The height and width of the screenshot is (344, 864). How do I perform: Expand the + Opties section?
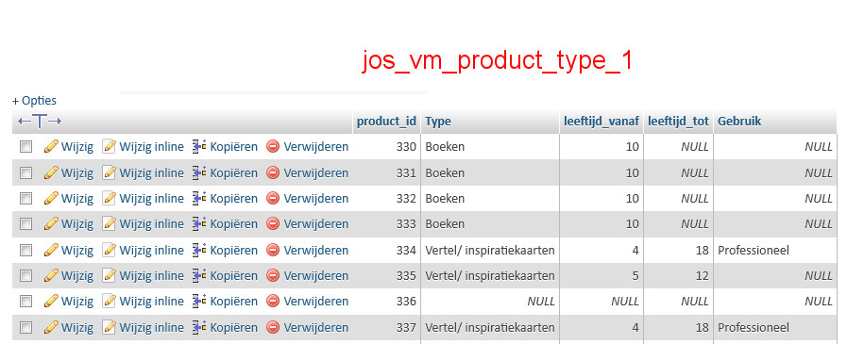click(x=34, y=101)
